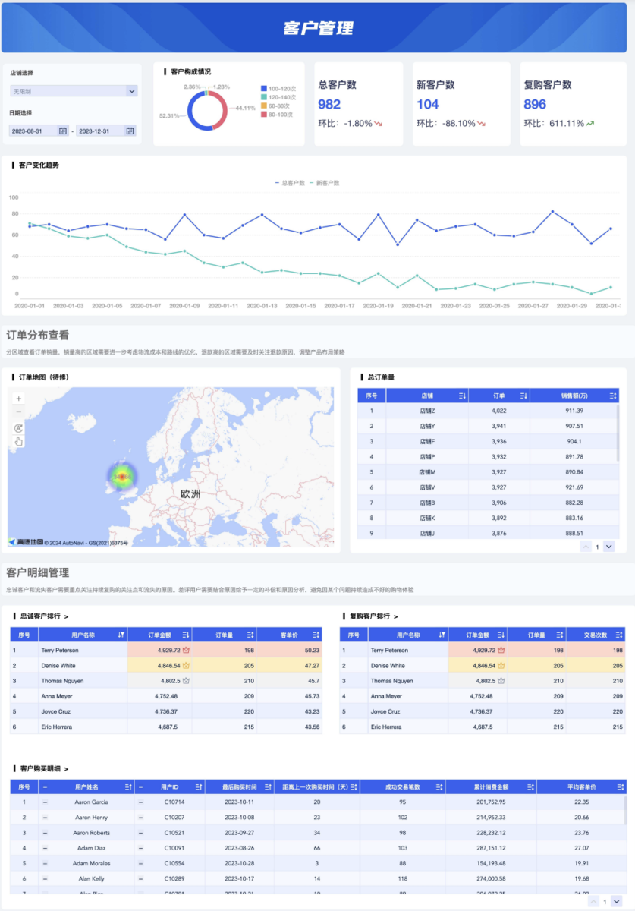
Task: Toggle the 60-80次 legend swatch
Action: [x=263, y=106]
